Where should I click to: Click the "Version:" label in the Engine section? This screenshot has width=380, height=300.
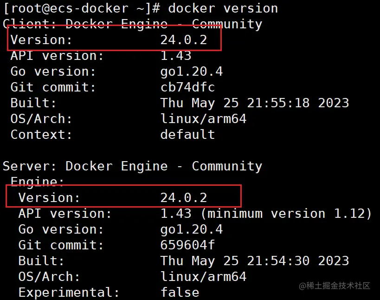tap(49, 198)
